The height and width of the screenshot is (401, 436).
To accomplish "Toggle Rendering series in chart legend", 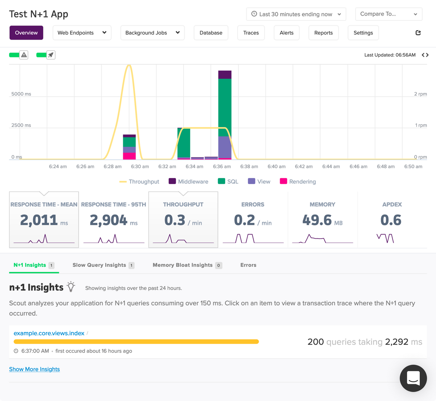I will tap(298, 182).
